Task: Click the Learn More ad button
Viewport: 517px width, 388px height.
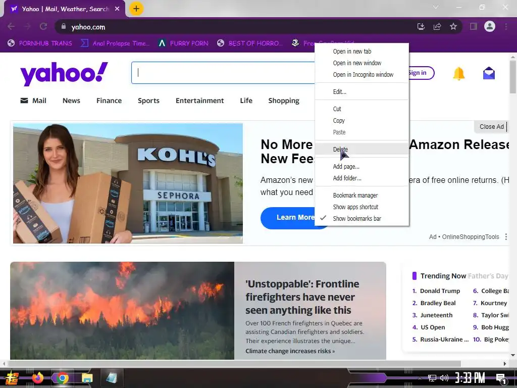Action: click(287, 217)
